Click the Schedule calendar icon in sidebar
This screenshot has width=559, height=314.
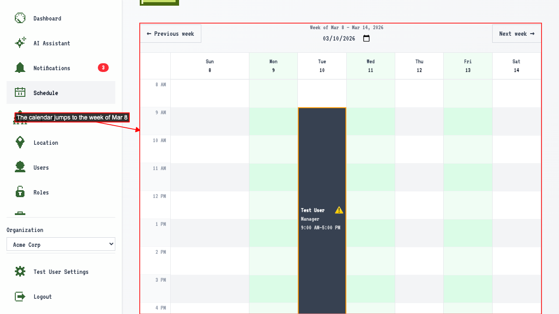point(20,92)
